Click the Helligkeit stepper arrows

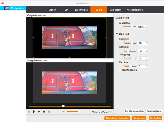pyautogui.click(x=147, y=43)
